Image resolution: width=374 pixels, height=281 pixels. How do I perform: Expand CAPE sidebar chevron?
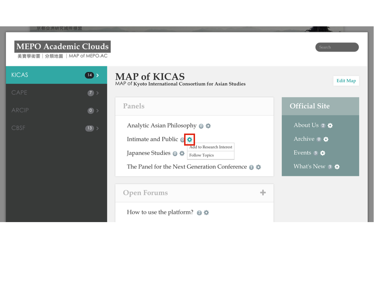[x=98, y=93]
